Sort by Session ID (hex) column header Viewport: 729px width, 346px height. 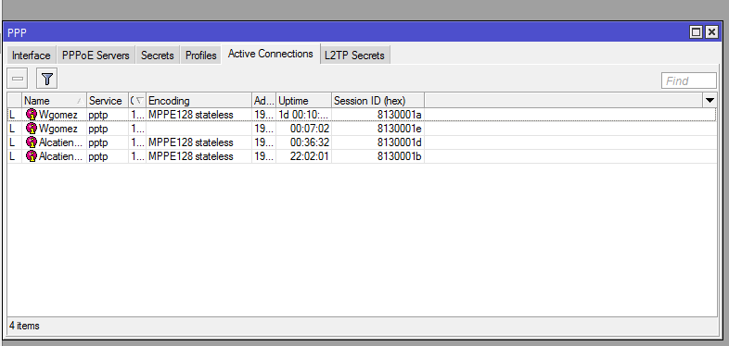[377, 100]
